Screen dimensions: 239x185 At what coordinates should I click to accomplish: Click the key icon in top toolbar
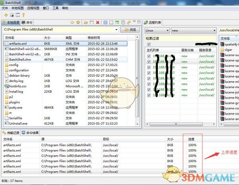(x=24, y=15)
